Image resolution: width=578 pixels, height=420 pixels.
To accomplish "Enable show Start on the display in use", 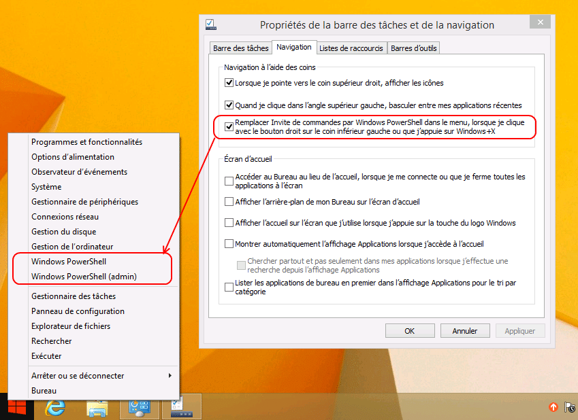I will pos(229,223).
